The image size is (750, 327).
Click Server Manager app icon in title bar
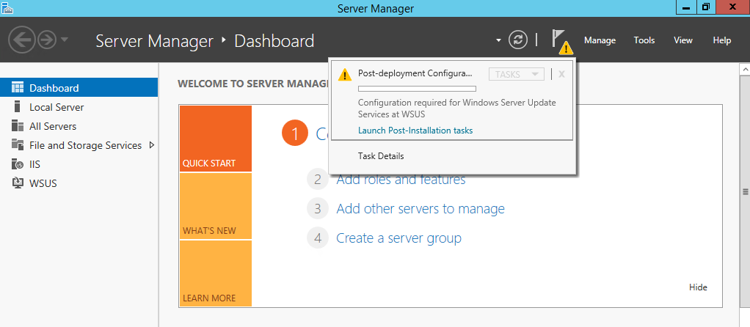(x=7, y=7)
